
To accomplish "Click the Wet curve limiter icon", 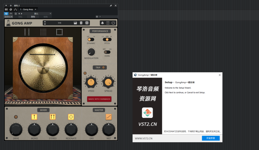I will coord(109,117).
